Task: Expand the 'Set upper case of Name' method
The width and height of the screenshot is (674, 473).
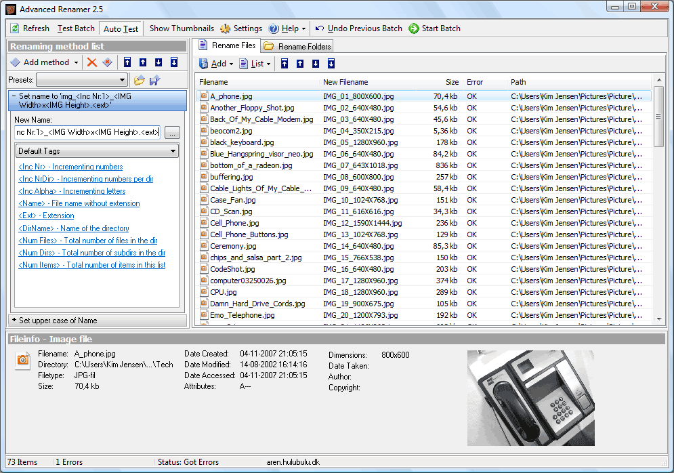Action: [14, 321]
